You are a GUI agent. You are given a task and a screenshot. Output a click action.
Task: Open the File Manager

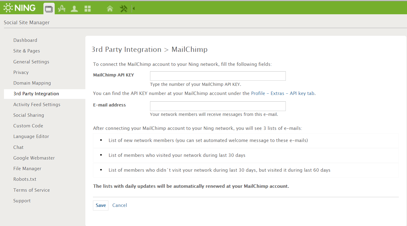pos(27,169)
